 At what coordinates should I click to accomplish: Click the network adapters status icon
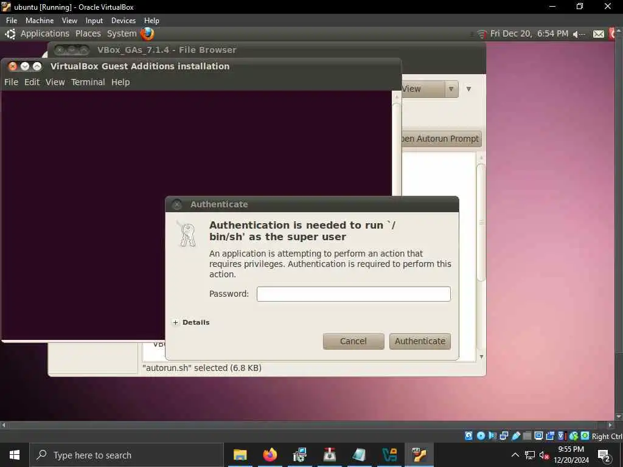[504, 436]
